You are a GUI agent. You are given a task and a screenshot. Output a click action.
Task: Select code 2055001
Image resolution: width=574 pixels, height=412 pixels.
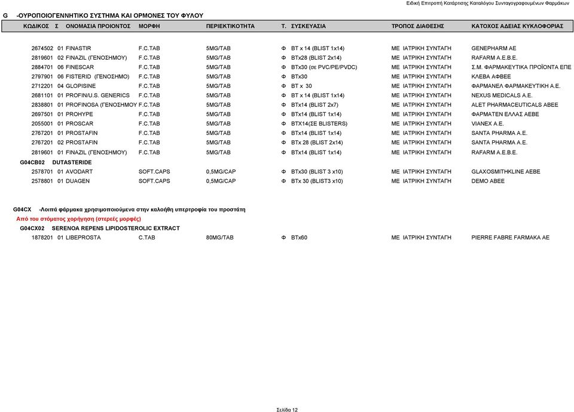point(42,124)
